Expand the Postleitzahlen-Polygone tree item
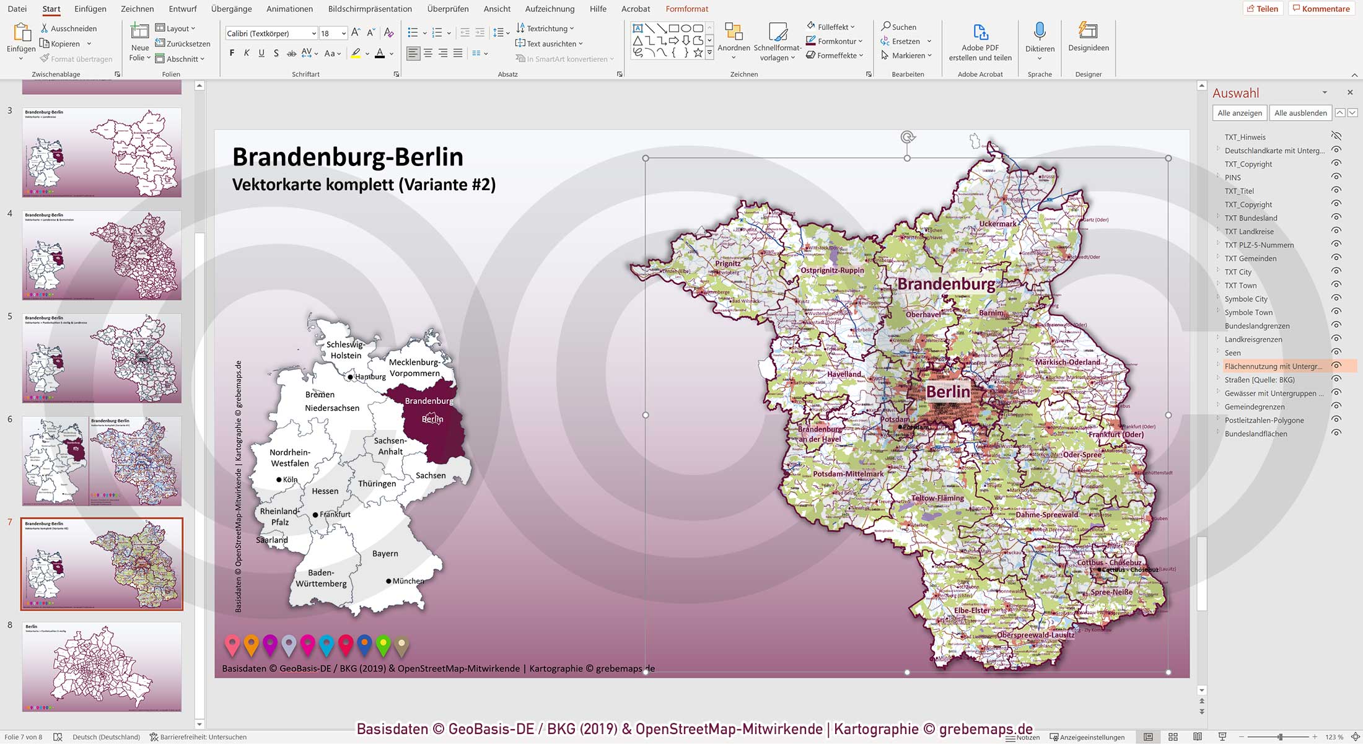This screenshot has height=744, width=1363. tap(1218, 420)
